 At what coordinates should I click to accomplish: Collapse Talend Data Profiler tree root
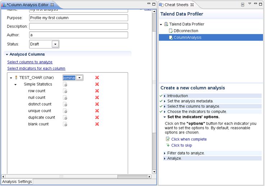[x=161, y=24]
